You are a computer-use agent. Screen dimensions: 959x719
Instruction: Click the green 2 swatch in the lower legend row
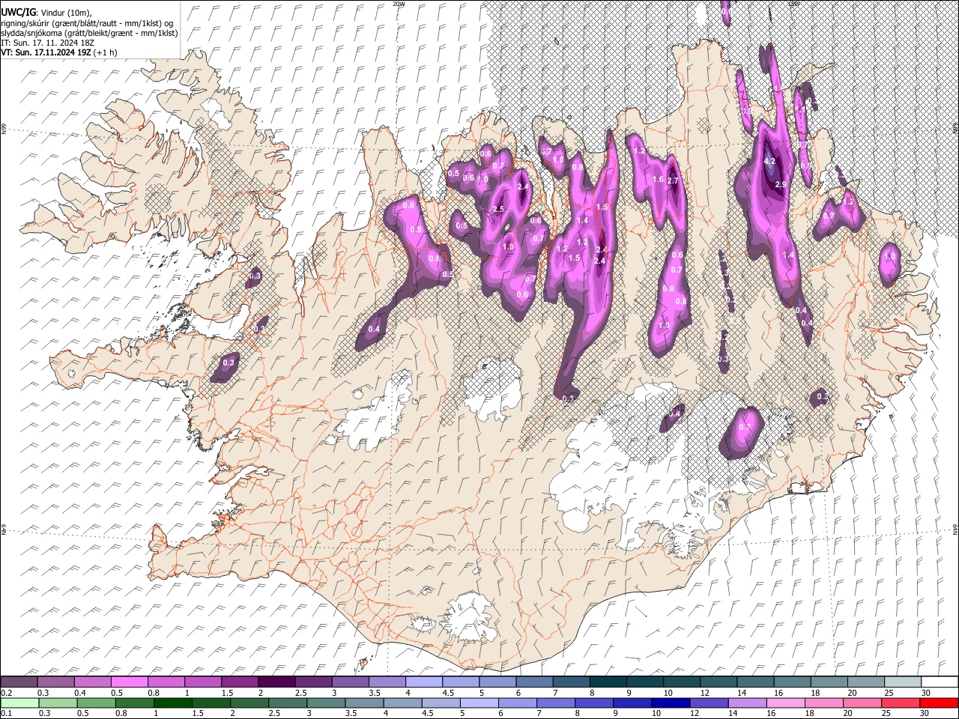coord(249,703)
